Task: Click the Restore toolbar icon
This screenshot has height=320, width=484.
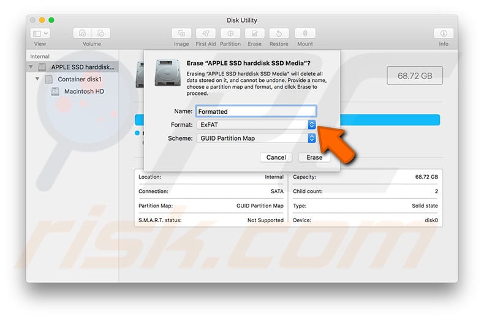Action: click(x=279, y=34)
